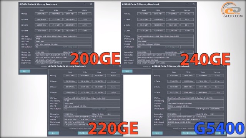246x138 pixels.
Task: Select Memory Read value in Pentium G5400 window
Action: tap(174, 76)
